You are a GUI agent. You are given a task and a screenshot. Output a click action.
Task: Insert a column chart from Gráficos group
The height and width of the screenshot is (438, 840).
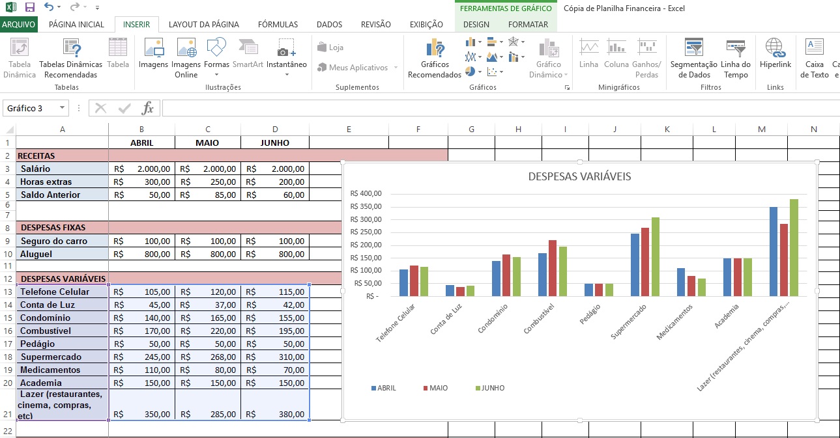tap(470, 41)
